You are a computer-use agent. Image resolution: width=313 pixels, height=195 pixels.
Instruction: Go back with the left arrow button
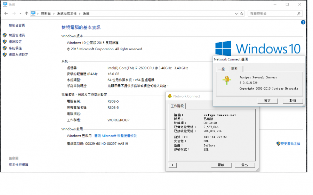pos(6,14)
